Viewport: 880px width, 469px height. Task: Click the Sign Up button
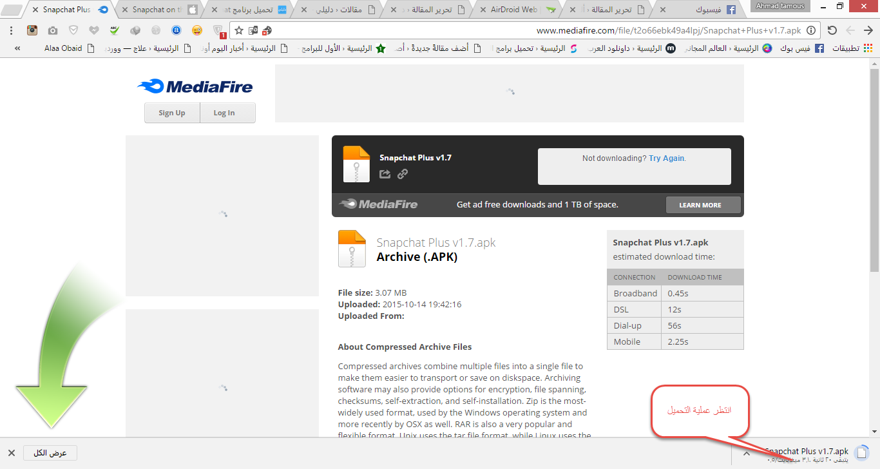pyautogui.click(x=172, y=113)
